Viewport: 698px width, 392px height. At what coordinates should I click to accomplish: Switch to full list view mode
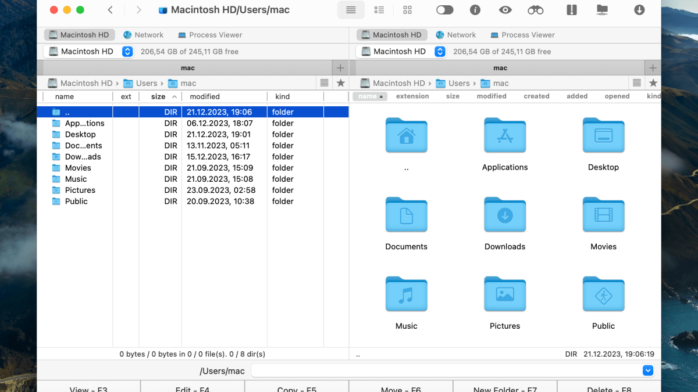tap(351, 10)
